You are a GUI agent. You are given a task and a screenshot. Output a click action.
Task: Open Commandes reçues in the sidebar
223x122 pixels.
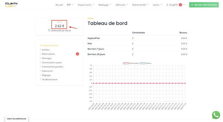52,63
